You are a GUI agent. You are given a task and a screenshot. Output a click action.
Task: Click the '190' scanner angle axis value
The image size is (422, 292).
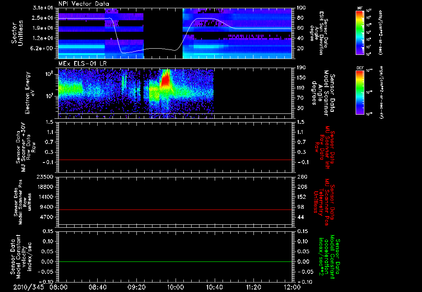pyautogui.click(x=301, y=68)
